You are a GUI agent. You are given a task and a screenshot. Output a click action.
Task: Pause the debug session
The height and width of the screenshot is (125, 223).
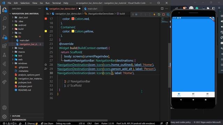[136, 15]
